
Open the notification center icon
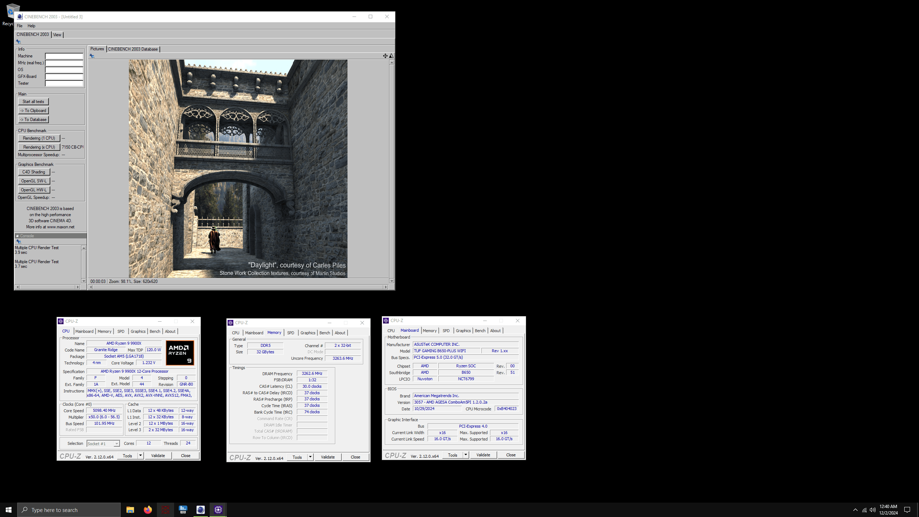point(907,510)
